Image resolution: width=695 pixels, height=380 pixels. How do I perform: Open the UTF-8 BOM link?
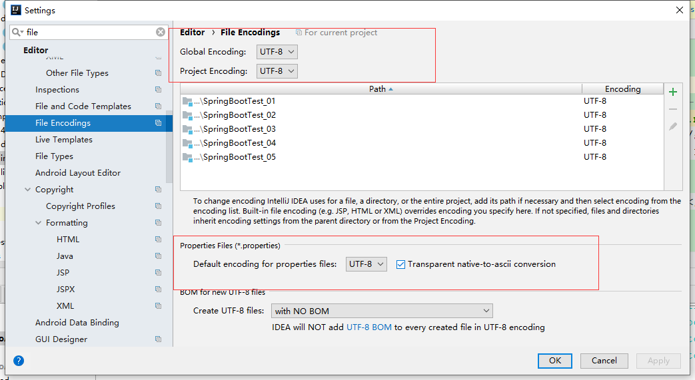tap(368, 327)
